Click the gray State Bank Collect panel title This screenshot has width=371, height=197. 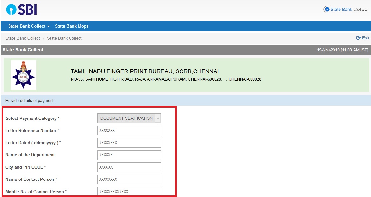click(23, 50)
